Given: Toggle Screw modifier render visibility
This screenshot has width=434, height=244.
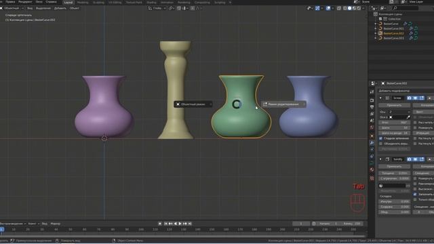Looking at the screenshot, I should point(410,98).
